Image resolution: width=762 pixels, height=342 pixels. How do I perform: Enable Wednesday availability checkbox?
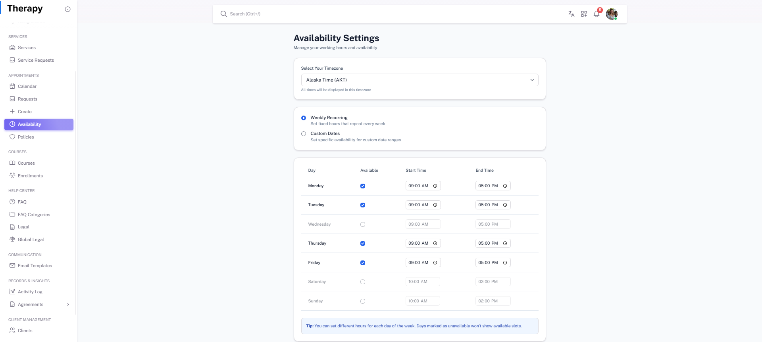point(363,224)
